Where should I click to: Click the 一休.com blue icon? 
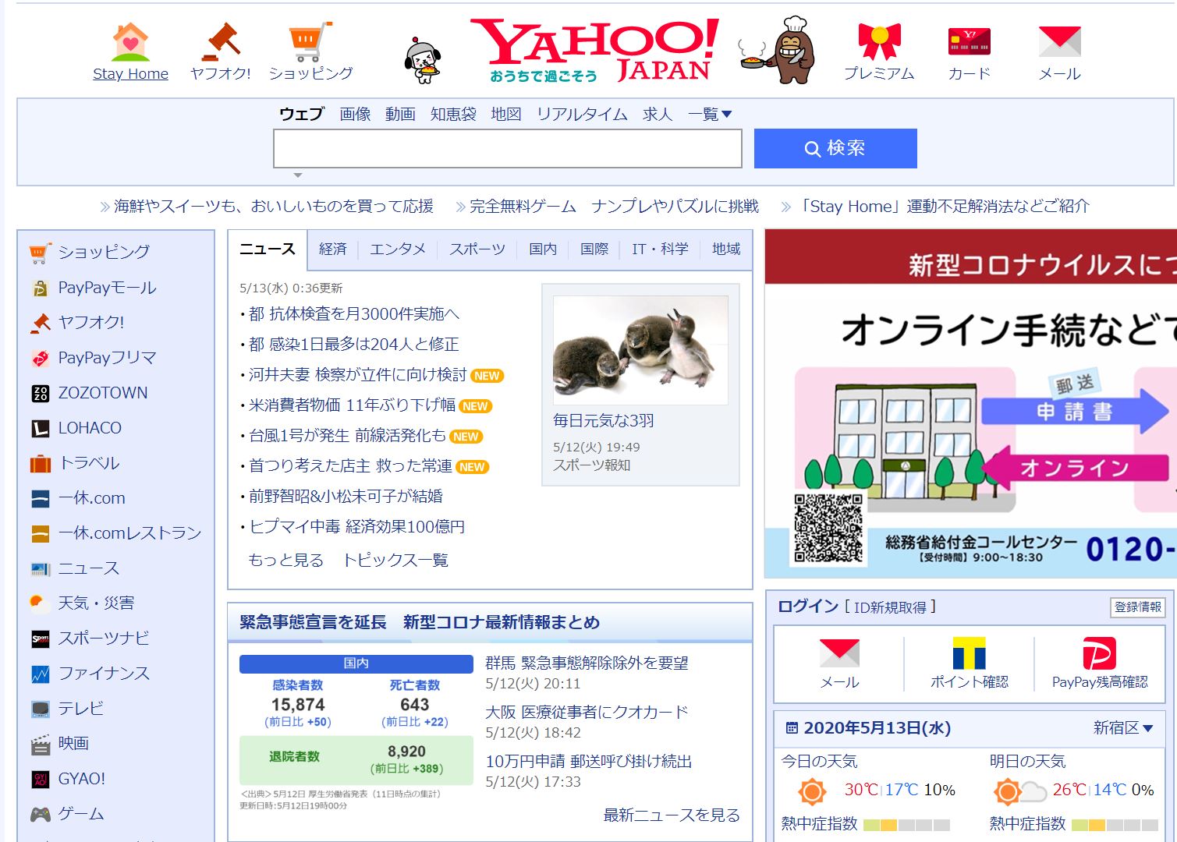pyautogui.click(x=41, y=498)
